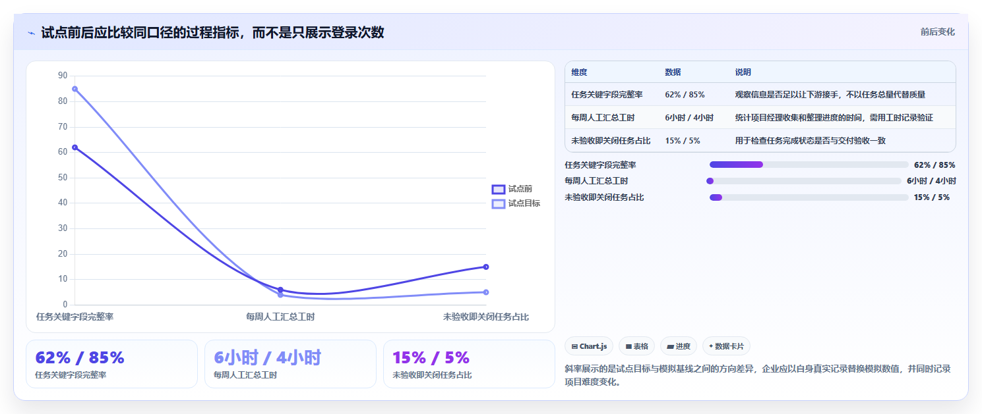Click the 说明 table column header
The image size is (982, 414).
[x=743, y=72]
